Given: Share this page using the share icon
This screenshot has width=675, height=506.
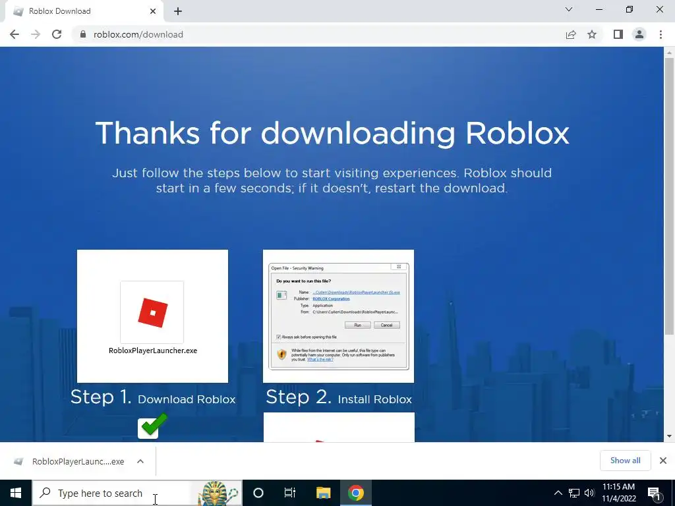Looking at the screenshot, I should pos(571,34).
